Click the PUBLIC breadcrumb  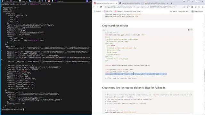[97, 11]
